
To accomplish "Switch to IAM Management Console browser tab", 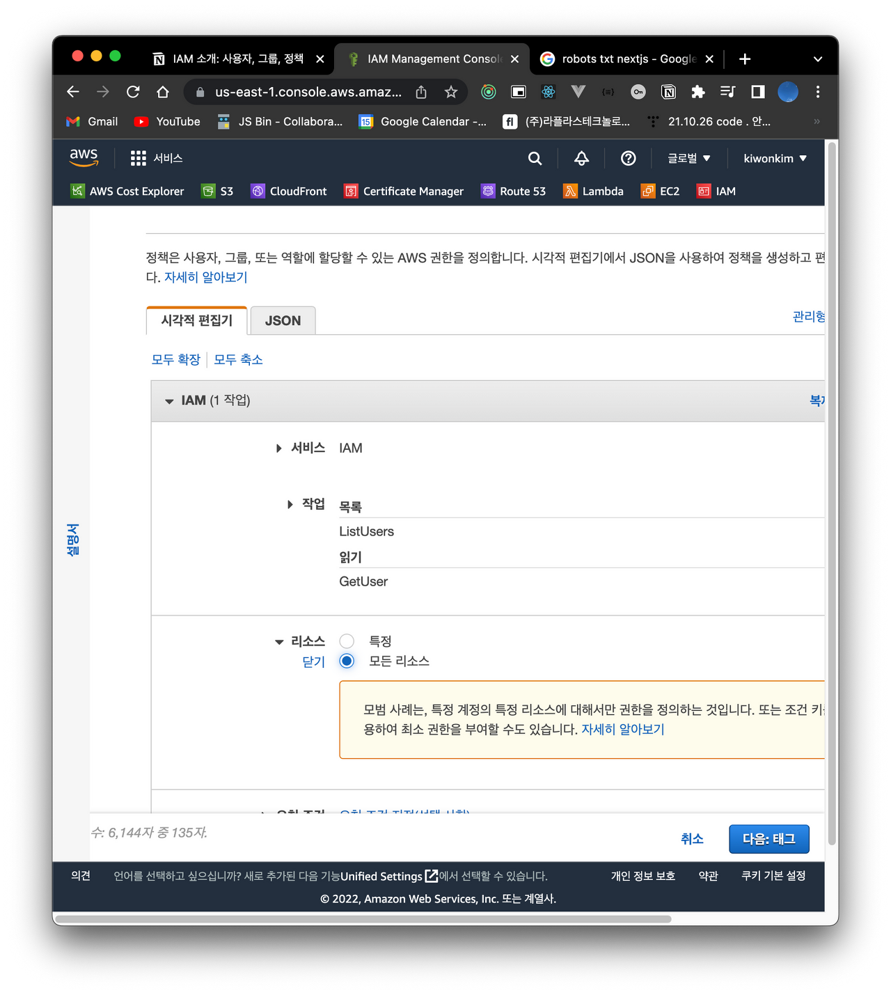I will click(x=433, y=59).
